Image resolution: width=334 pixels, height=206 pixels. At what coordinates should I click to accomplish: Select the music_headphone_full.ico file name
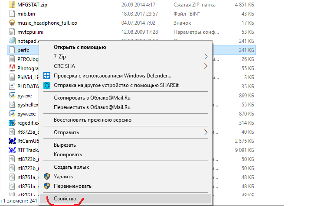(47, 23)
